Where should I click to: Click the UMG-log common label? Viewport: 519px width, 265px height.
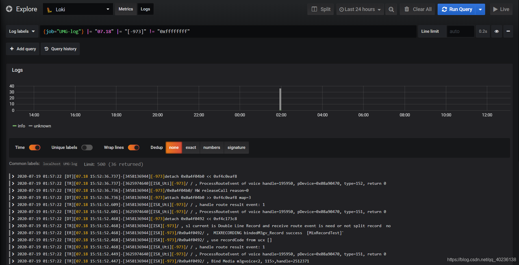tap(70, 164)
